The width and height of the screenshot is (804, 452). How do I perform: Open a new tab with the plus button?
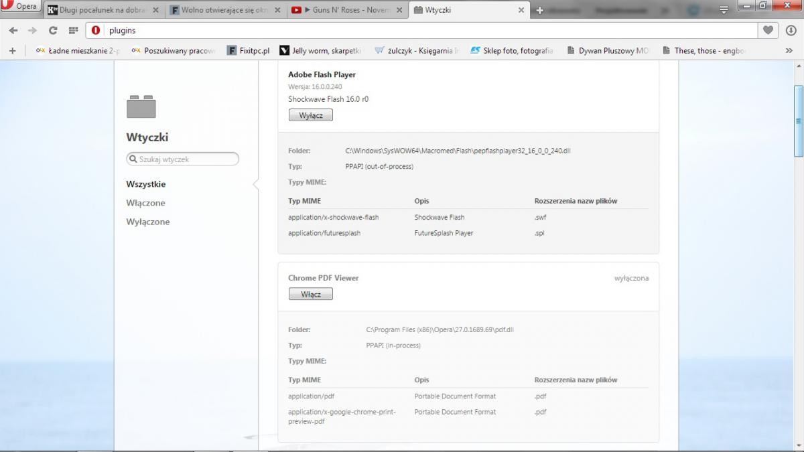[540, 11]
